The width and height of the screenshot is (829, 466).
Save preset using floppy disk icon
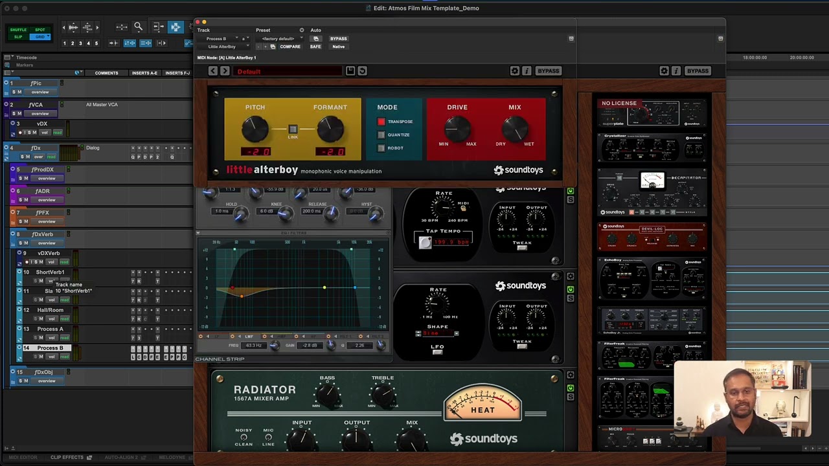click(x=350, y=71)
